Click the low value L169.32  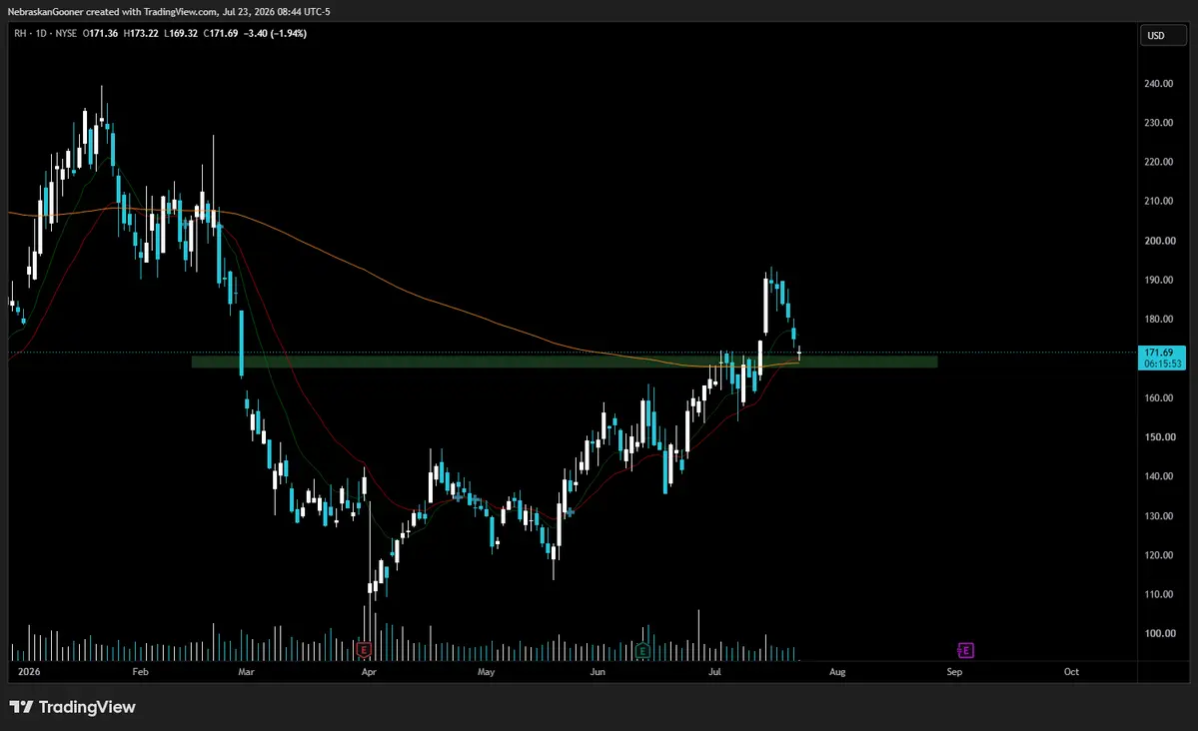[x=180, y=34]
